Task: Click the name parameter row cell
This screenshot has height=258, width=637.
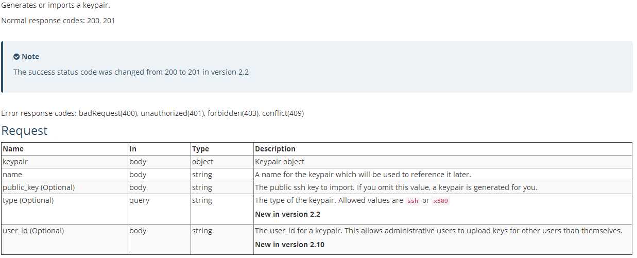Action: [x=64, y=175]
